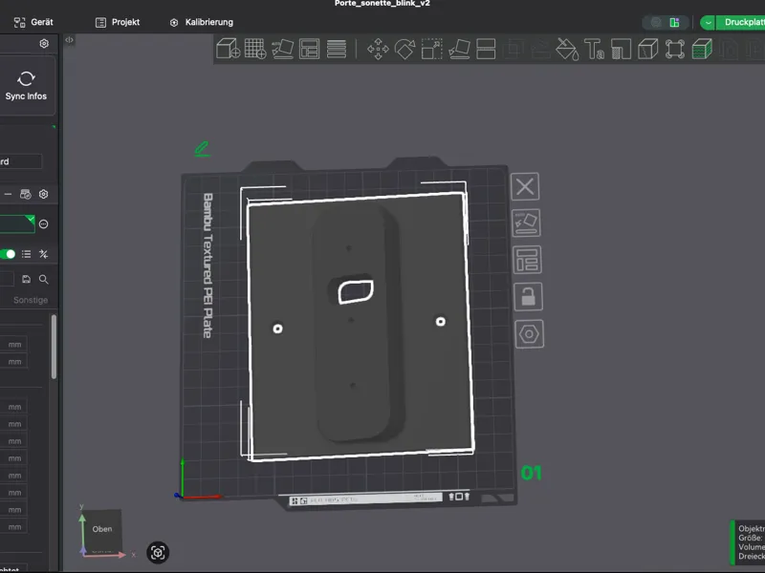Image resolution: width=765 pixels, height=573 pixels.
Task: Open the Text shape tool
Action: click(x=594, y=50)
